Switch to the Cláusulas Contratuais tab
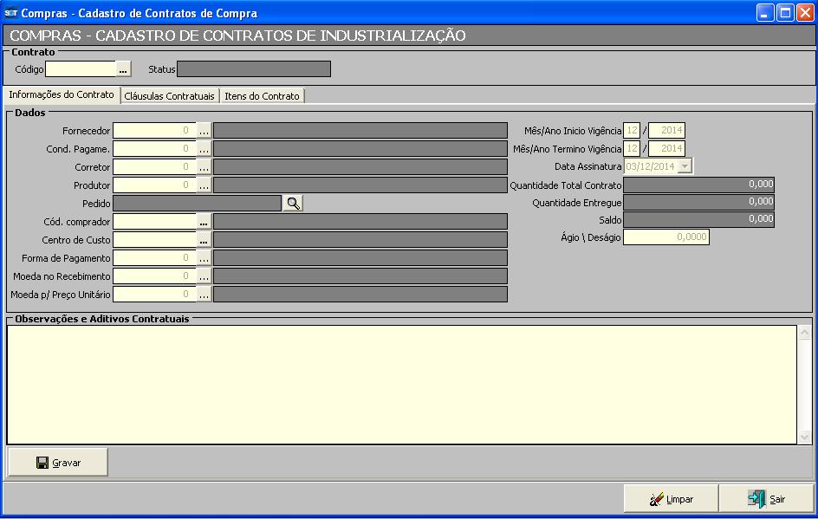Image resolution: width=818 pixels, height=519 pixels. pos(169,96)
